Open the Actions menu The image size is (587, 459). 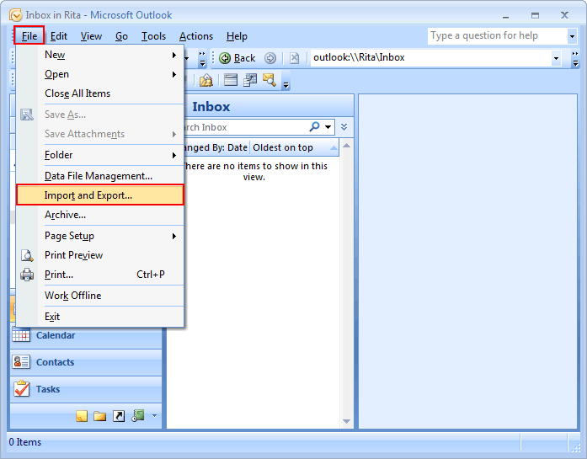coord(195,36)
